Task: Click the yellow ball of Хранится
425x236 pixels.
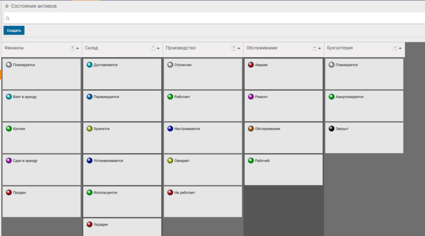Action: (x=90, y=128)
